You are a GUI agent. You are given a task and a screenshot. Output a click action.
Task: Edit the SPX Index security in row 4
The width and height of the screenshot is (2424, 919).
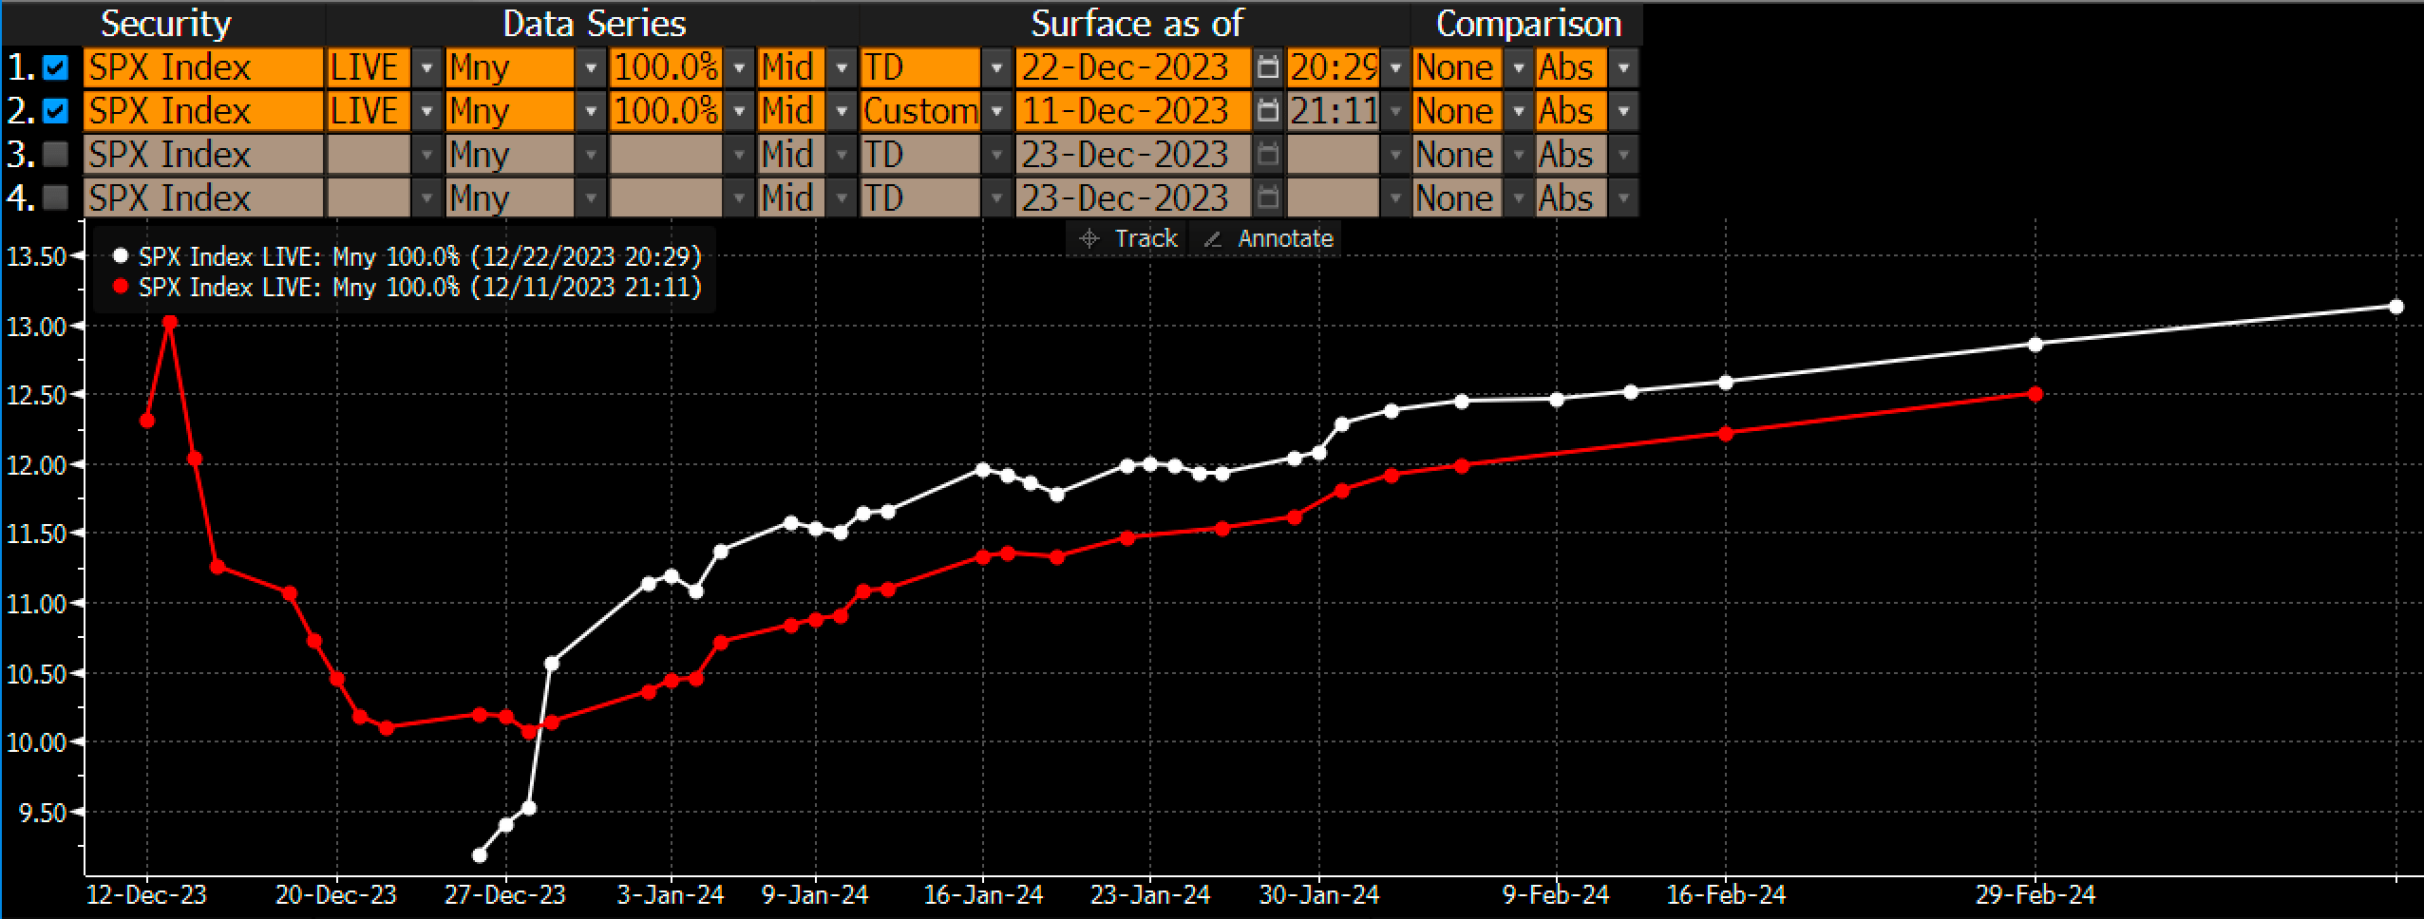point(203,198)
